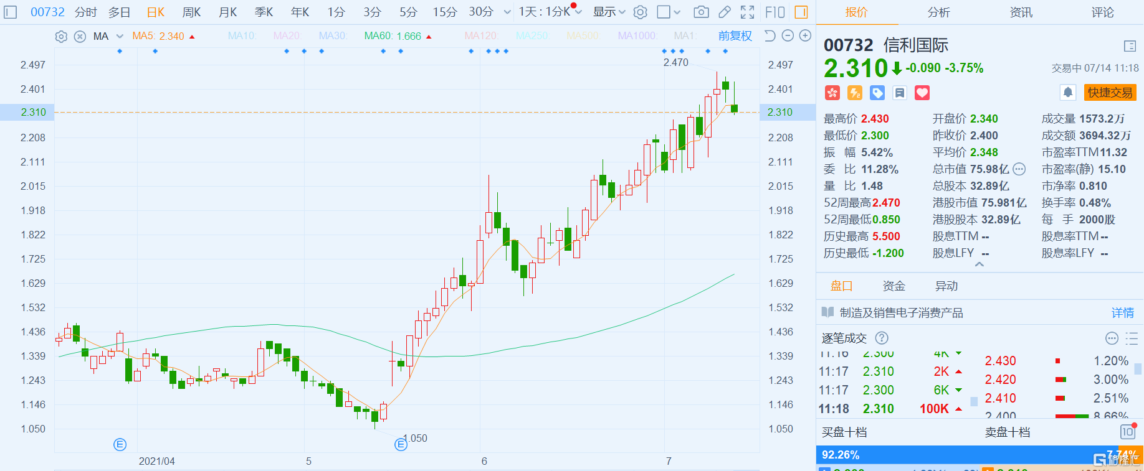Screen dimensions: 1144x471
Task: Select the 月K monthly chart
Action: [x=228, y=12]
